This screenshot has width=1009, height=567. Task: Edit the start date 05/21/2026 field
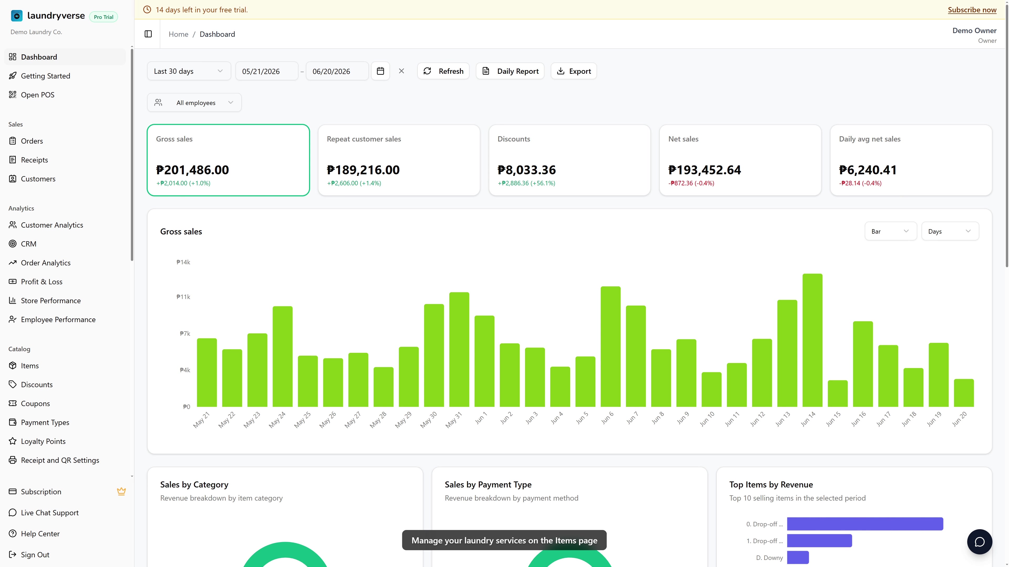coord(267,71)
